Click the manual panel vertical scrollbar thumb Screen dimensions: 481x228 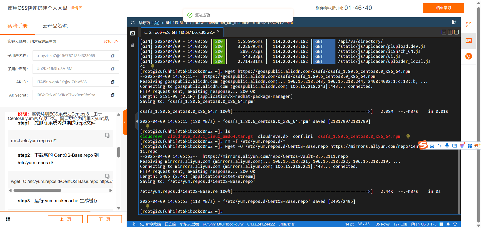(118, 152)
